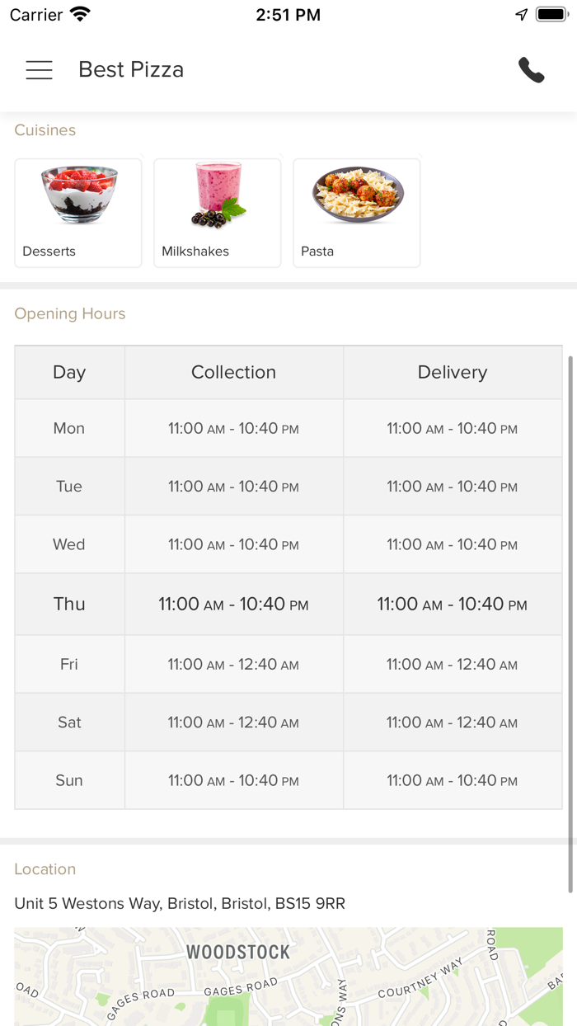Viewport: 577px width, 1026px height.
Task: Tap the phone call icon
Action: pos(532,70)
